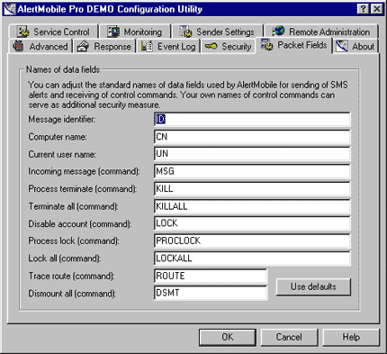Click the Use defaults button
Image resolution: width=387 pixels, height=354 pixels.
point(313,286)
